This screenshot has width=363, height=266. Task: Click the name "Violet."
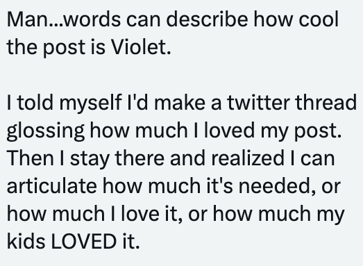point(141,47)
